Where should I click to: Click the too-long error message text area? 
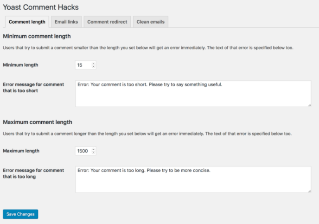coord(193,179)
